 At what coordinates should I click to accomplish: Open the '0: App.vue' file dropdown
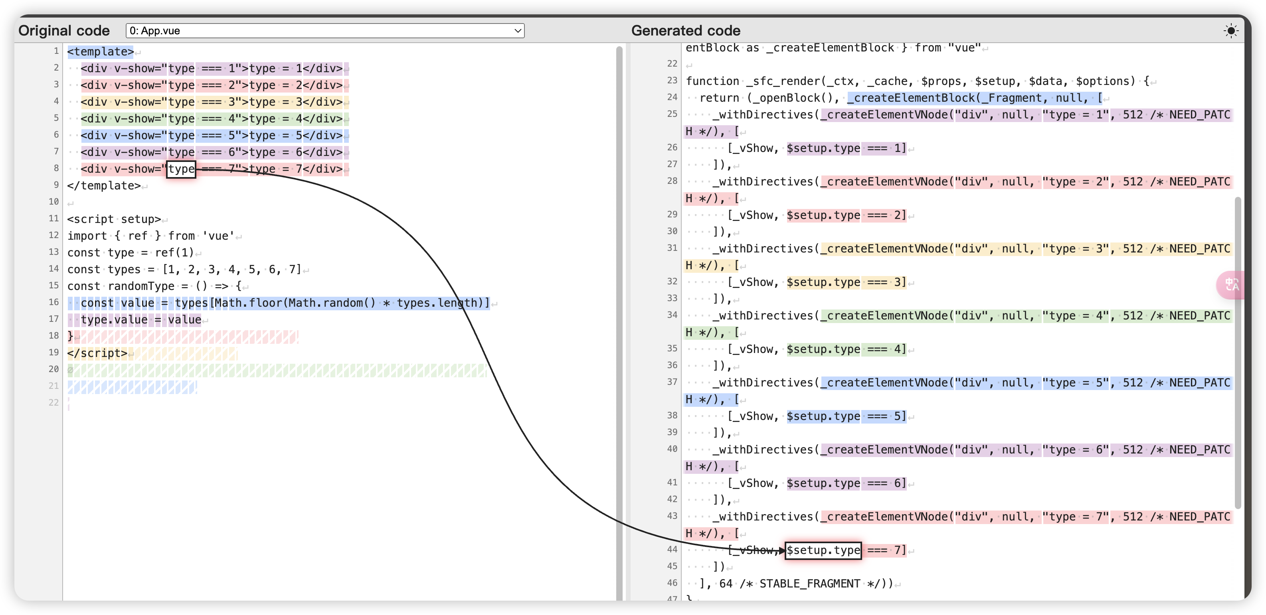324,31
